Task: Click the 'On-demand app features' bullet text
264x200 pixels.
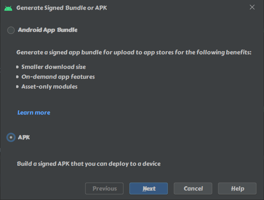Action: coord(58,77)
